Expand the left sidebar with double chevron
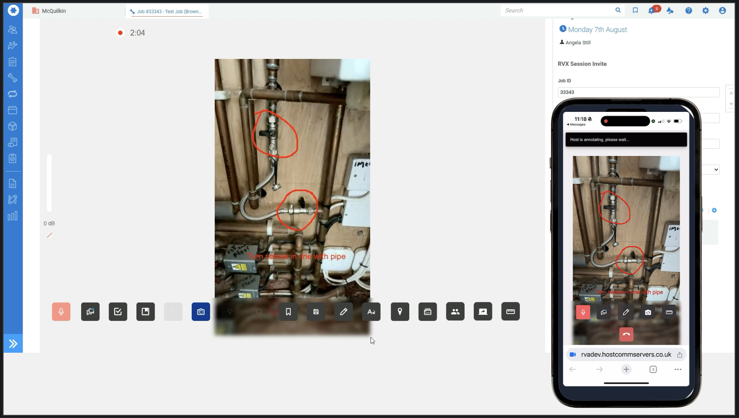The height and width of the screenshot is (418, 739). 13,344
